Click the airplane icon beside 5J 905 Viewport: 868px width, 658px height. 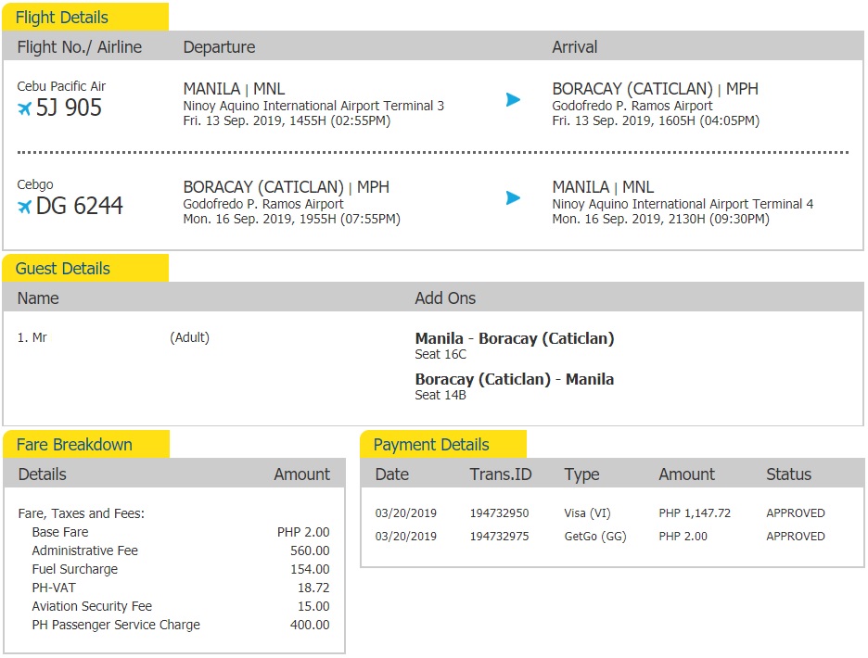[x=24, y=108]
